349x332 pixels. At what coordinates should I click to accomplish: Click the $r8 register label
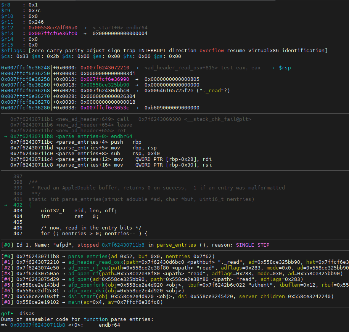pos(6,5)
